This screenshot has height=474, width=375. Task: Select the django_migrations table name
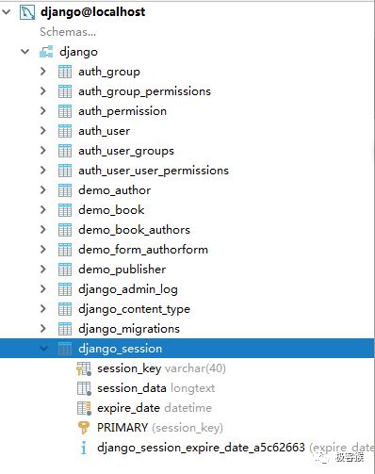129,329
